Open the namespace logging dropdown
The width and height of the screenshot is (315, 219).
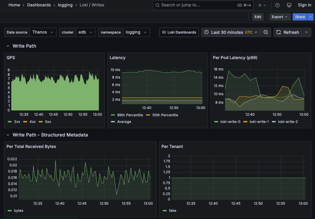click(x=136, y=32)
